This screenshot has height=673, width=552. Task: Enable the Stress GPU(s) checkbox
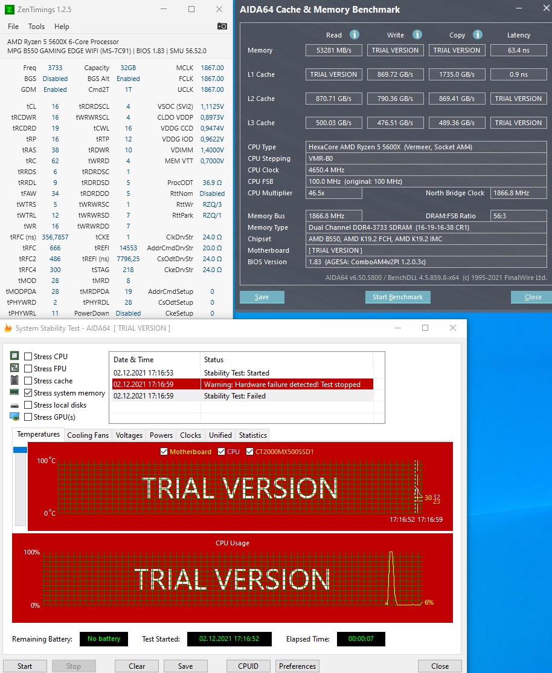[x=28, y=417]
